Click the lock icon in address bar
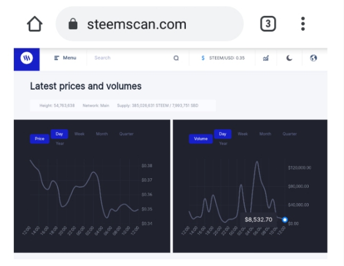Screen dimensions: 344x266 (73, 24)
